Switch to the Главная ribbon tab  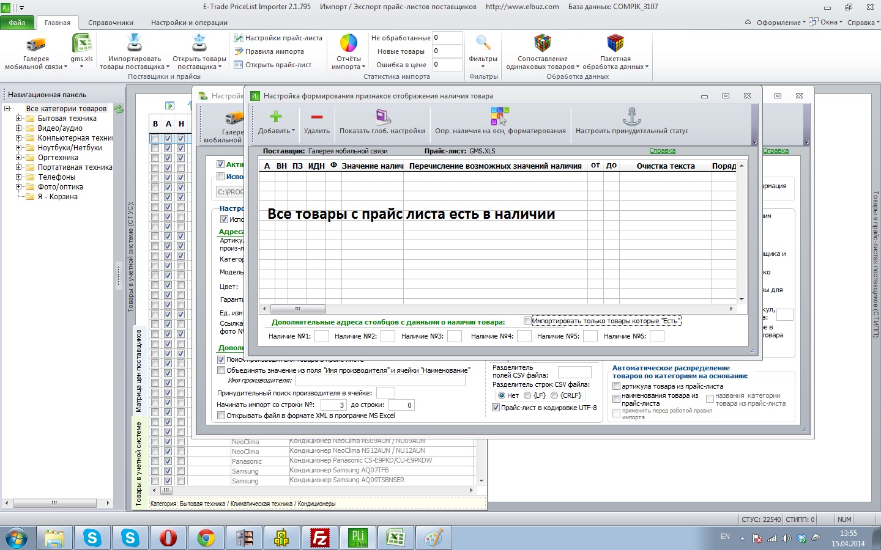click(x=58, y=23)
